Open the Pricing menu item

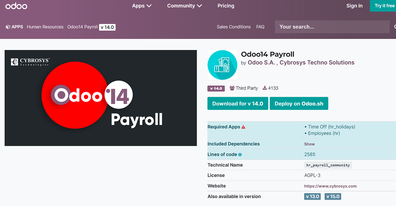[226, 6]
